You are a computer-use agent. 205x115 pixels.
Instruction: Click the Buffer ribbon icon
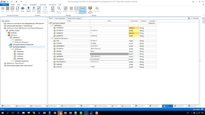click(x=8, y=9)
